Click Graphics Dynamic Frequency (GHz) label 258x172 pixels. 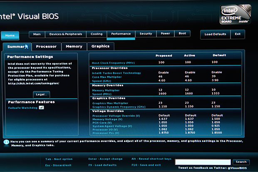coord(119,107)
